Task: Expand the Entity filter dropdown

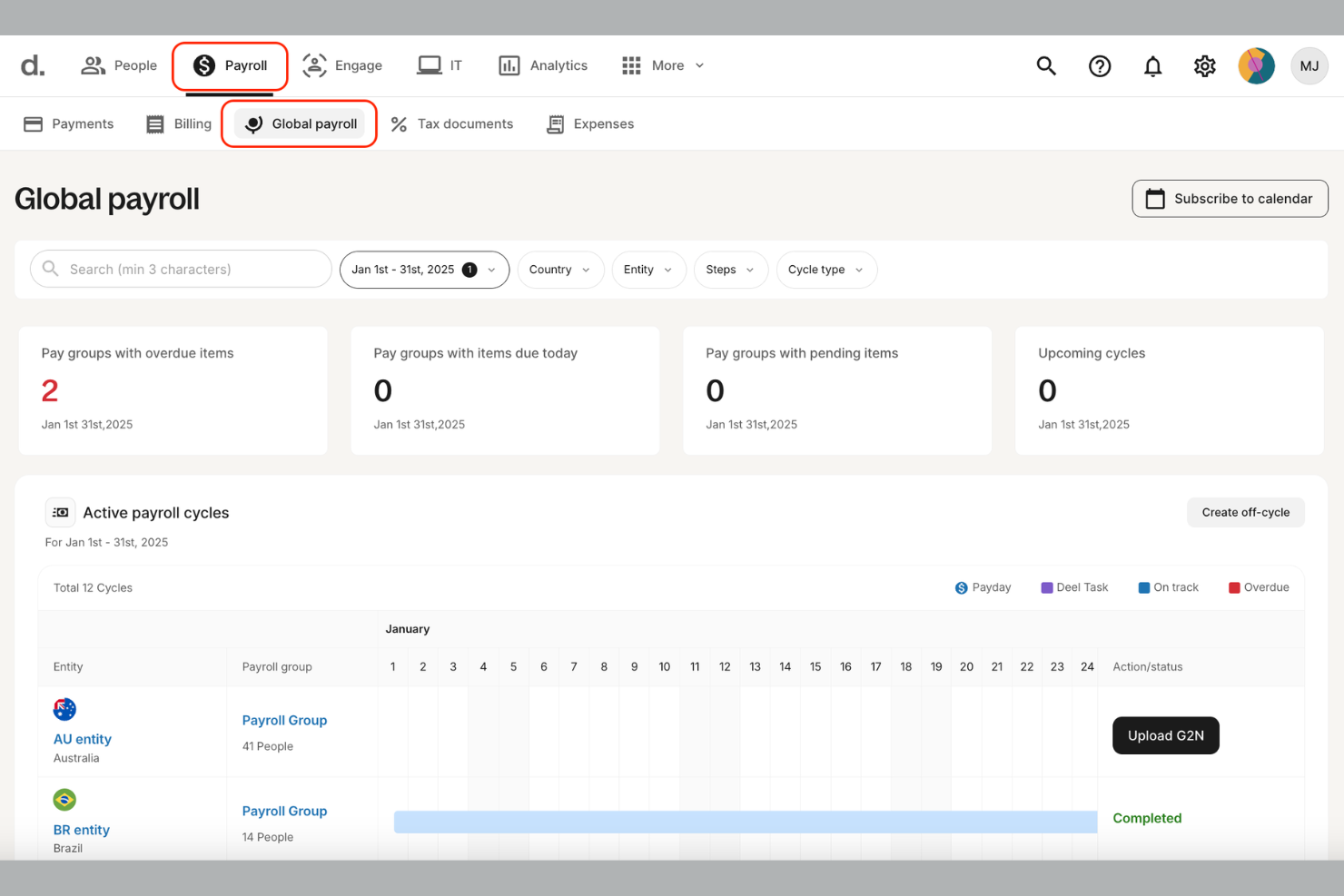Action: click(x=648, y=270)
